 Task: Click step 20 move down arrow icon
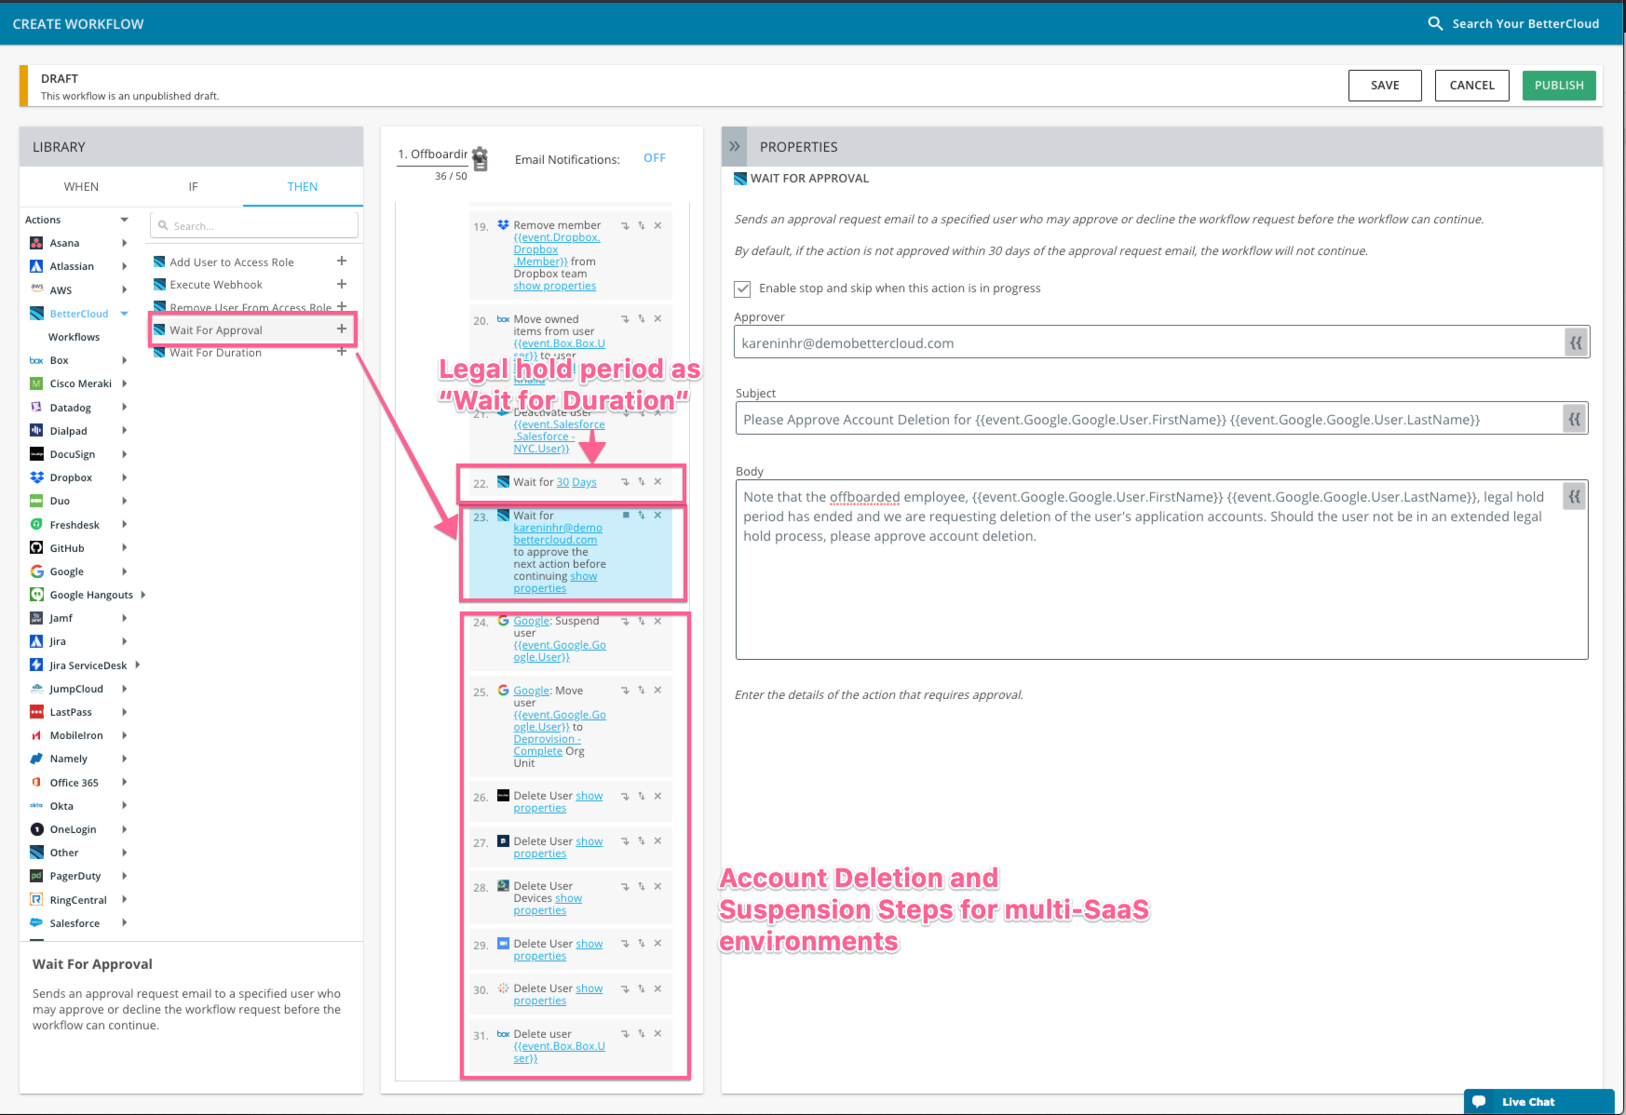[x=625, y=318]
